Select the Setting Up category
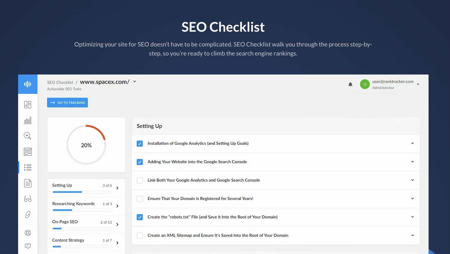The image size is (450, 254). 86,188
